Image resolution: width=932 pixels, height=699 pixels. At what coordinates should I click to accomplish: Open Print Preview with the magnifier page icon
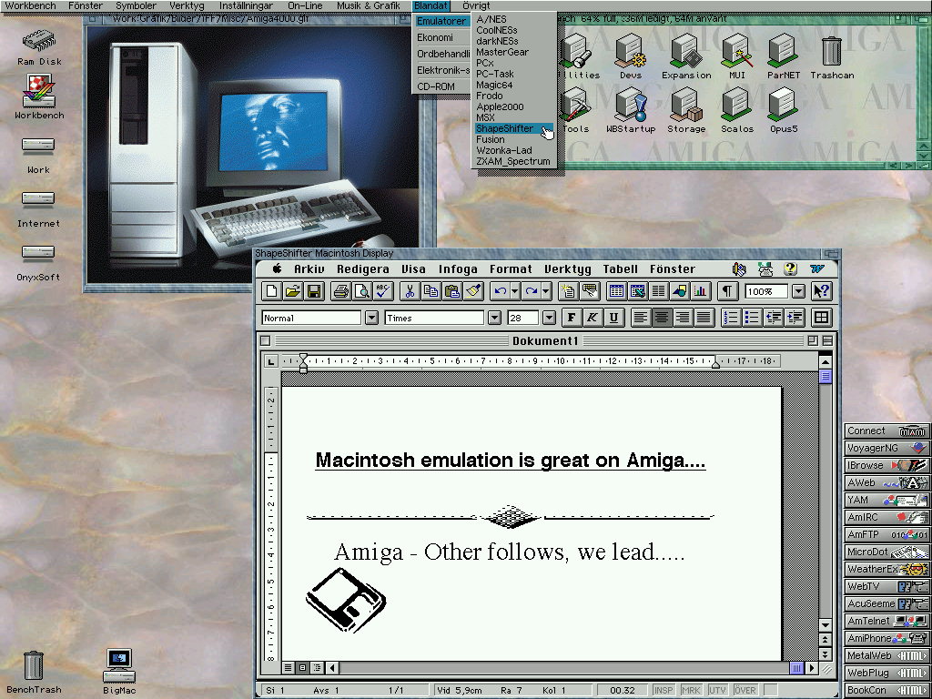361,291
